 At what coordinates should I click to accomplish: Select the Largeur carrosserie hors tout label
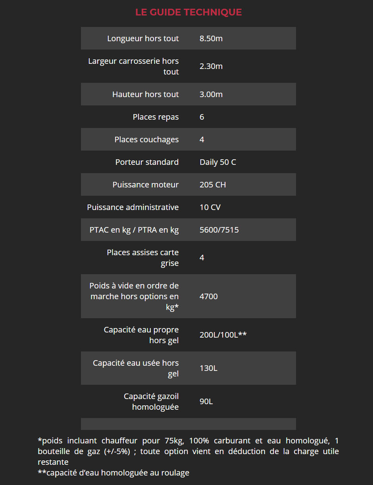[133, 66]
